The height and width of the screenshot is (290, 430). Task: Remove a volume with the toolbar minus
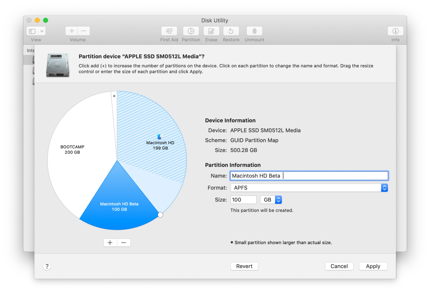point(84,31)
